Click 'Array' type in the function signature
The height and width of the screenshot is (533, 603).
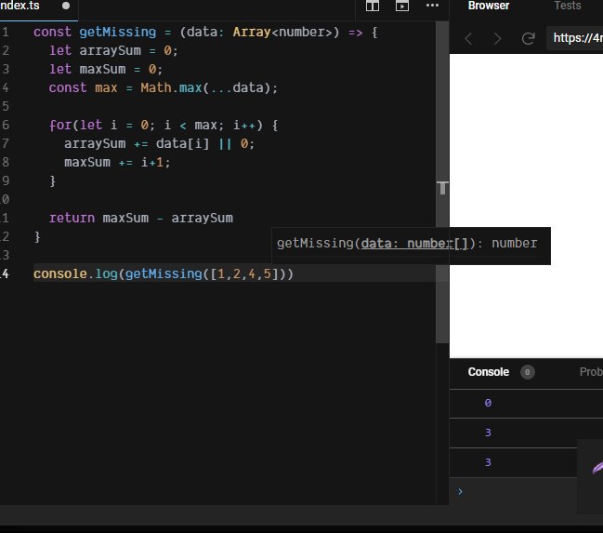tap(252, 32)
